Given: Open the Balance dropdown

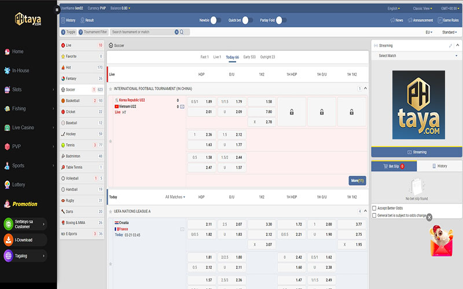Looking at the screenshot, I should coord(120,8).
